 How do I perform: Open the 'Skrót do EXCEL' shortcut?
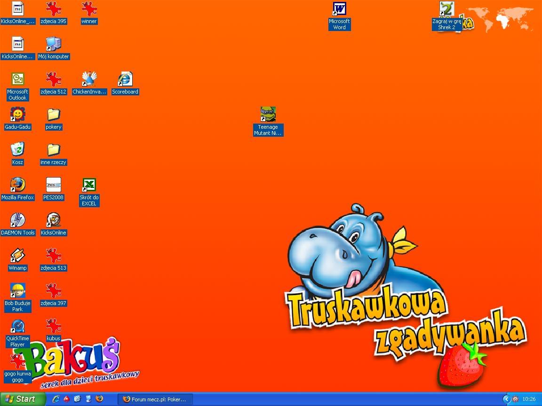pyautogui.click(x=89, y=192)
